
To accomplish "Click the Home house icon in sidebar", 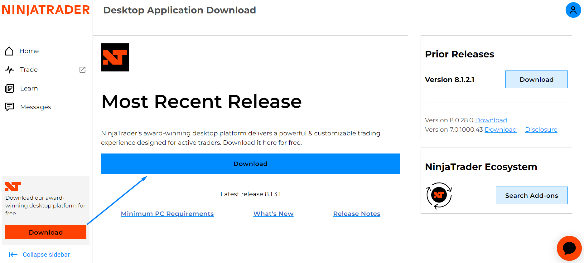I will 9,51.
